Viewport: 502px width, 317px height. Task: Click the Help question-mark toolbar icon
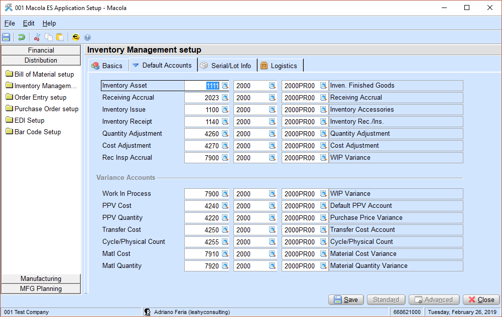87,38
